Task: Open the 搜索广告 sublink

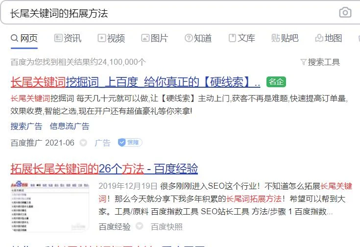Action: pyautogui.click(x=26, y=126)
